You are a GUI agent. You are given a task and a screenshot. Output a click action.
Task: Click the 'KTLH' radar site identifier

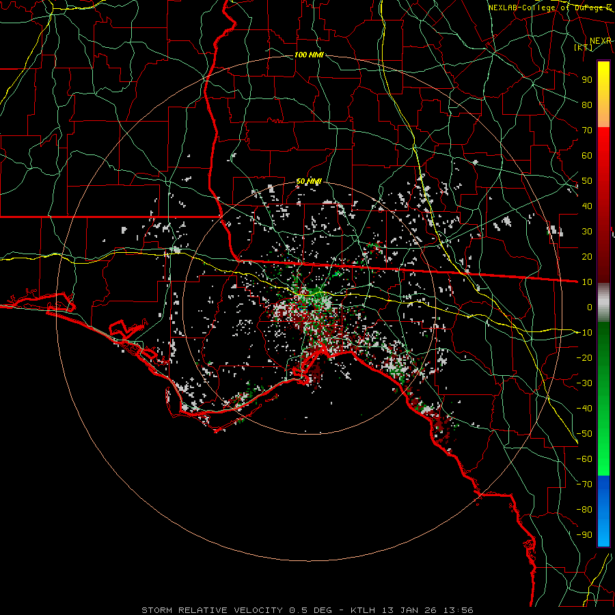[363, 610]
